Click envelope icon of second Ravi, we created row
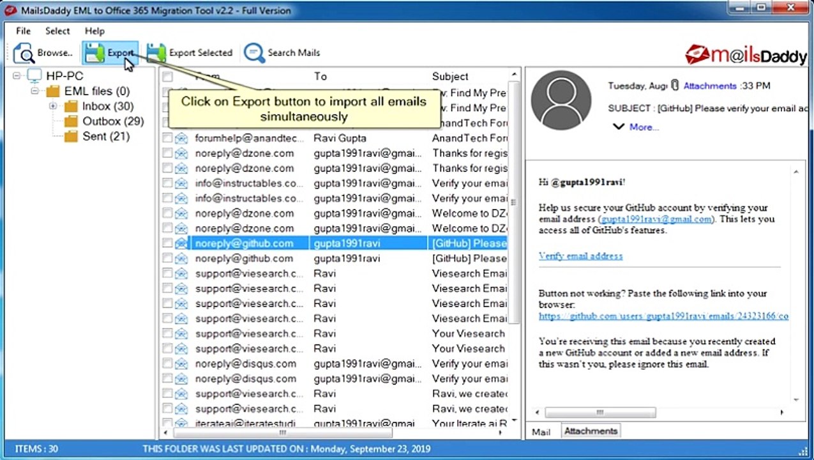 coord(181,408)
